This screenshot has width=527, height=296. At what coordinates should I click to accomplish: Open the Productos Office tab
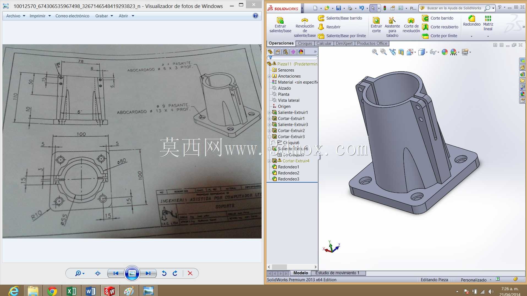click(x=372, y=43)
